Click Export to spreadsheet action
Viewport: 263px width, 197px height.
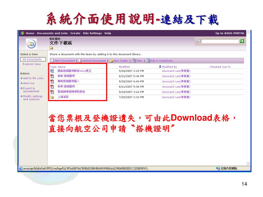(x=31, y=90)
